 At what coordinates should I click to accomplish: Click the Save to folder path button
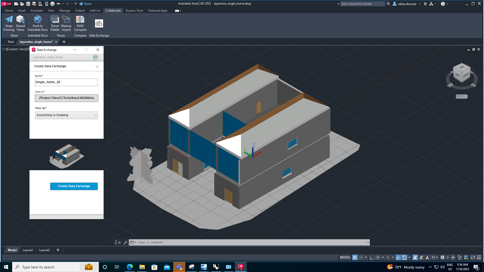[x=66, y=98]
